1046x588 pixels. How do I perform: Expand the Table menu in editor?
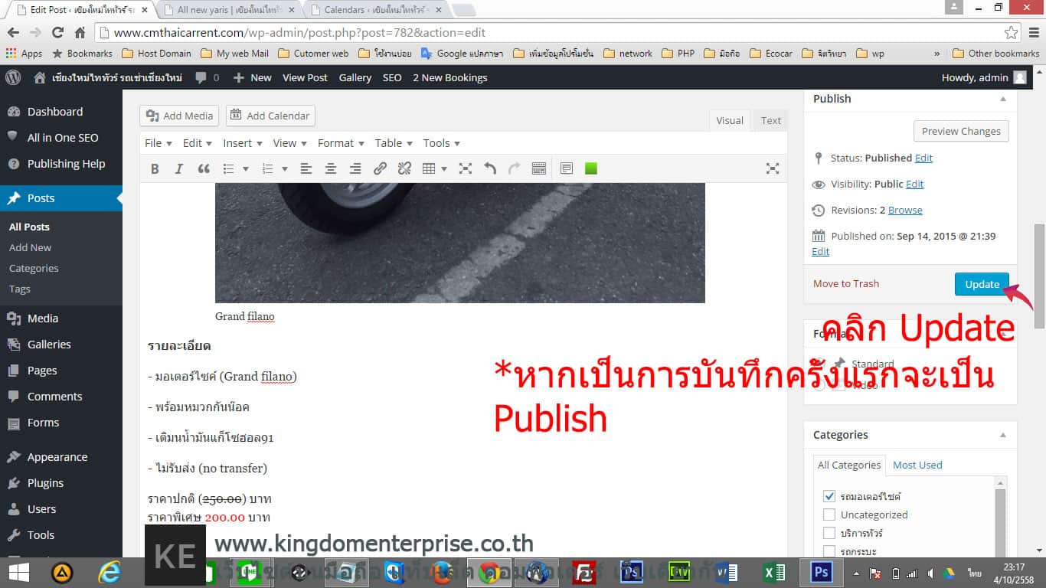coord(394,143)
